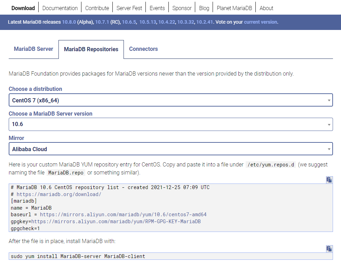Select the MariaDB Repositories tab

[x=91, y=49]
